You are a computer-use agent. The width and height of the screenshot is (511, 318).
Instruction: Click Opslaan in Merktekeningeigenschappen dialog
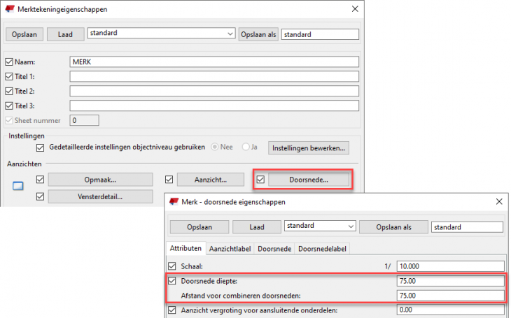click(x=24, y=34)
